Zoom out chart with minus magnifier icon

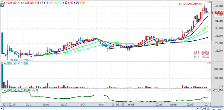[201, 108]
